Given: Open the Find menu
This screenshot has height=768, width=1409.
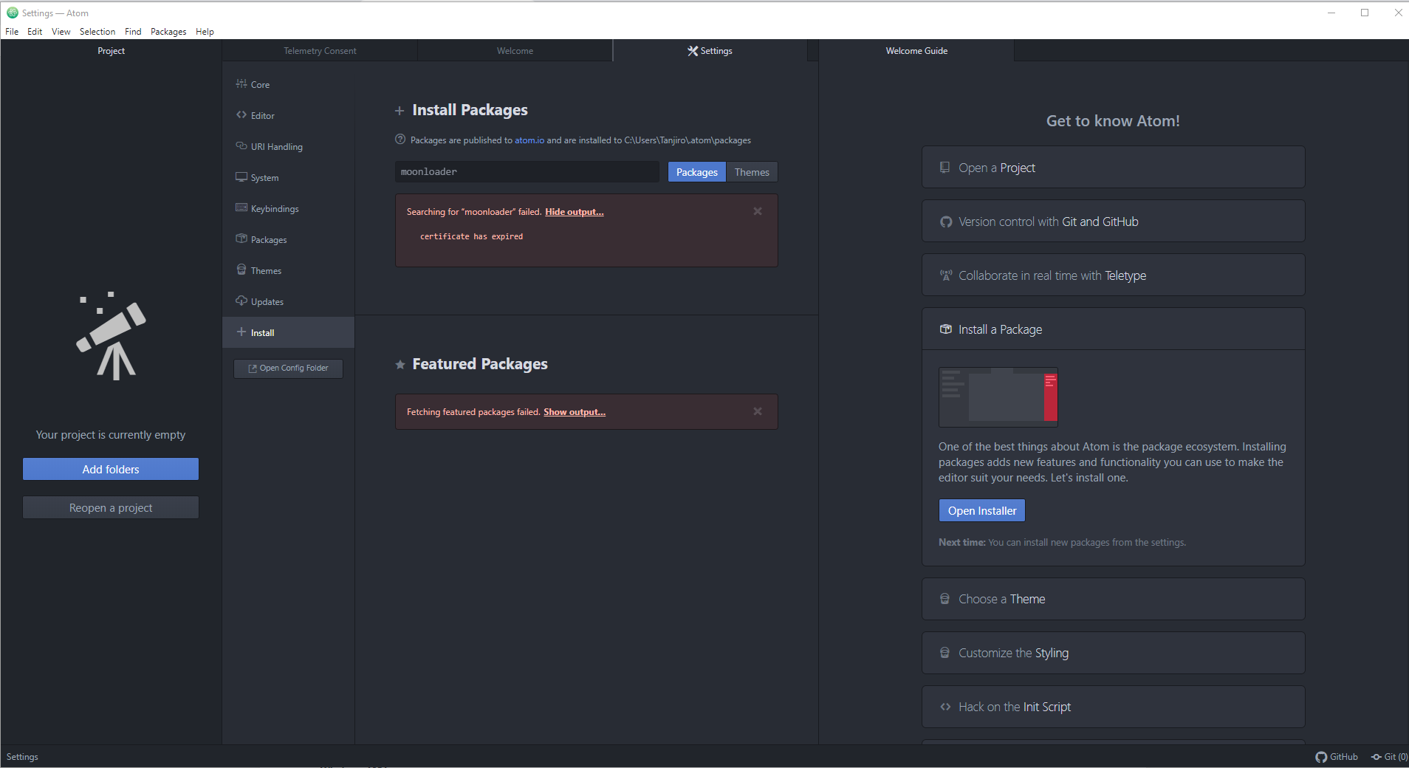Looking at the screenshot, I should [133, 32].
